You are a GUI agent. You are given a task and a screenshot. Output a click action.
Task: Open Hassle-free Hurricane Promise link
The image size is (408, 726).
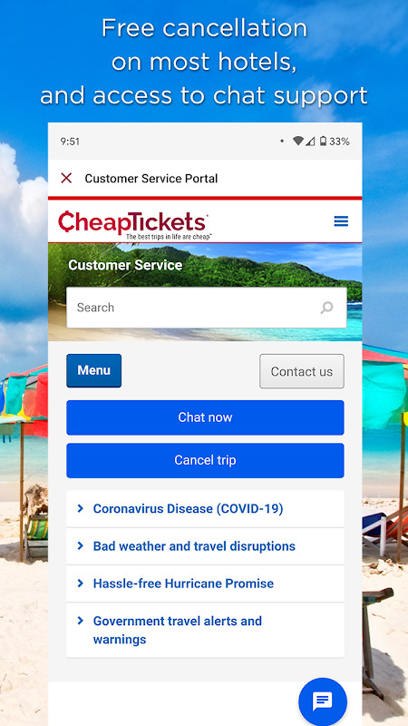(x=183, y=584)
